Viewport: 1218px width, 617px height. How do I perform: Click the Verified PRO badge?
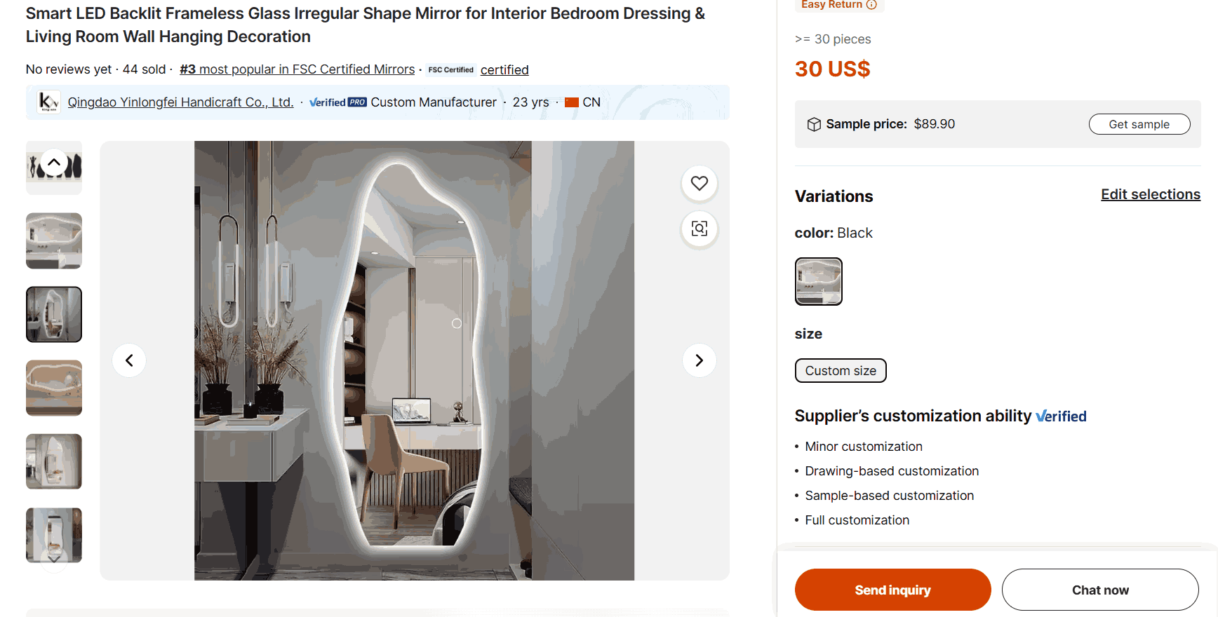click(338, 102)
